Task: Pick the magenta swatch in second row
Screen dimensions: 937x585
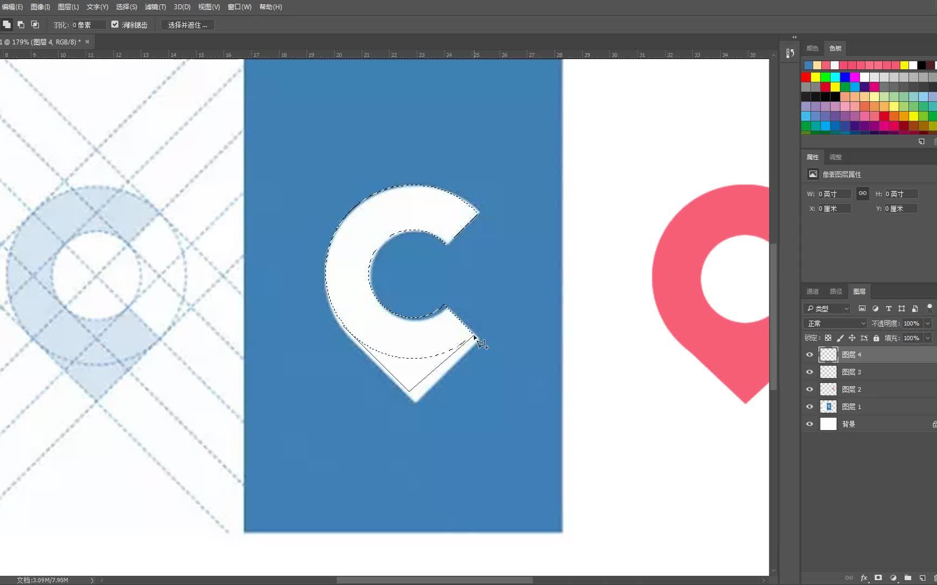Action: [x=855, y=77]
